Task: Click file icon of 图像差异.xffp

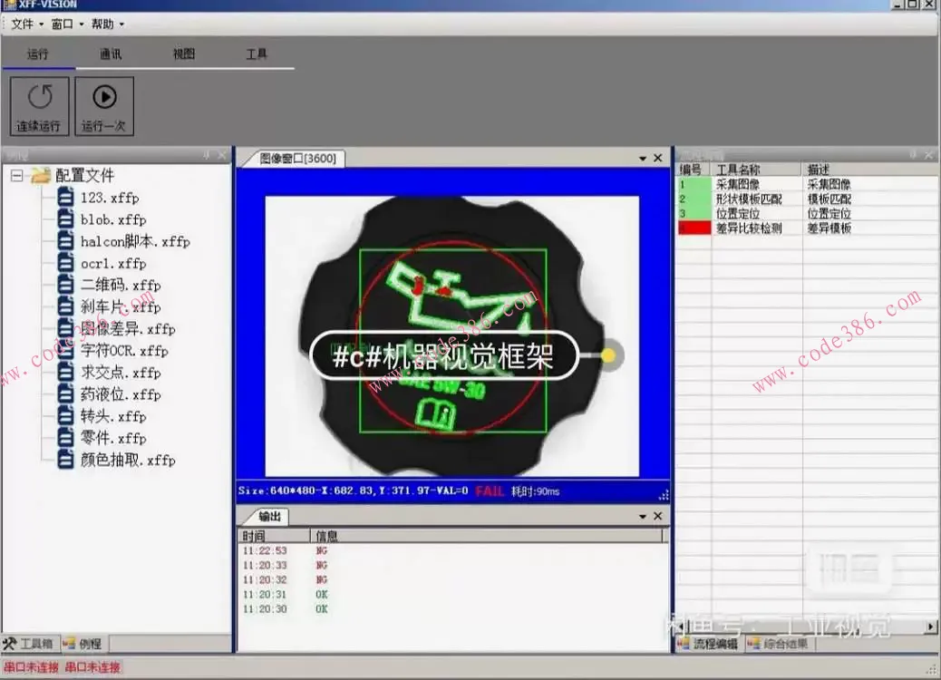Action: click(65, 328)
